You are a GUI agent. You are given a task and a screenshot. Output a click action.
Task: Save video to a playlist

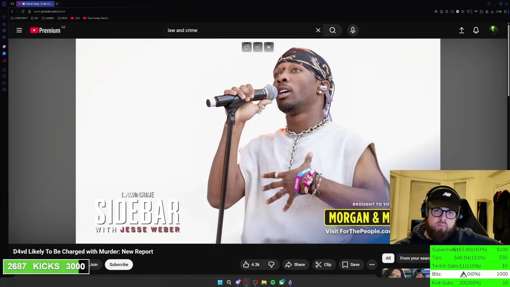[351, 265]
